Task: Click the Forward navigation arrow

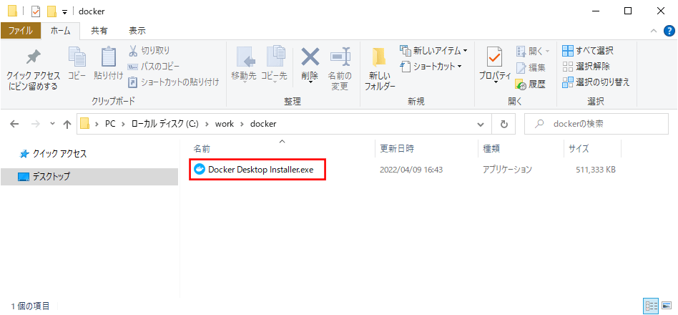Action: [x=36, y=124]
